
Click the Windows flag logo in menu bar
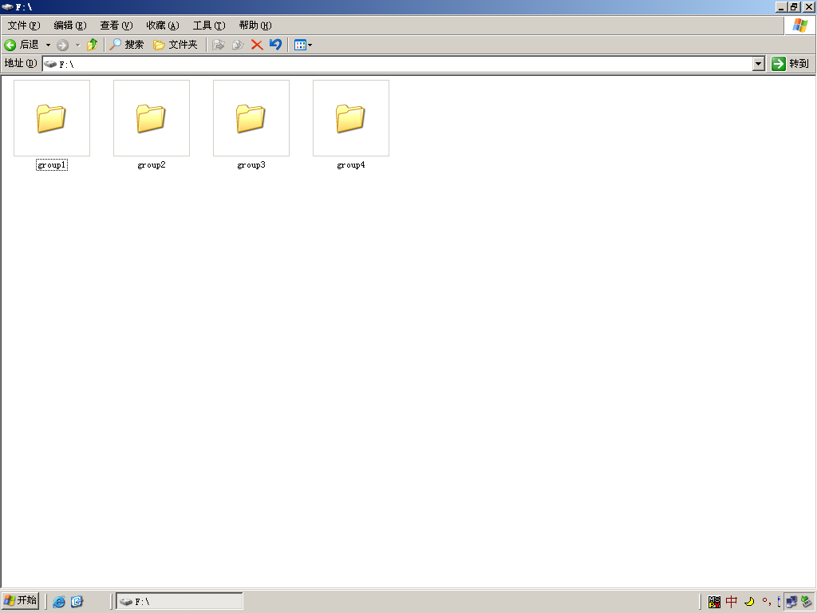(799, 26)
